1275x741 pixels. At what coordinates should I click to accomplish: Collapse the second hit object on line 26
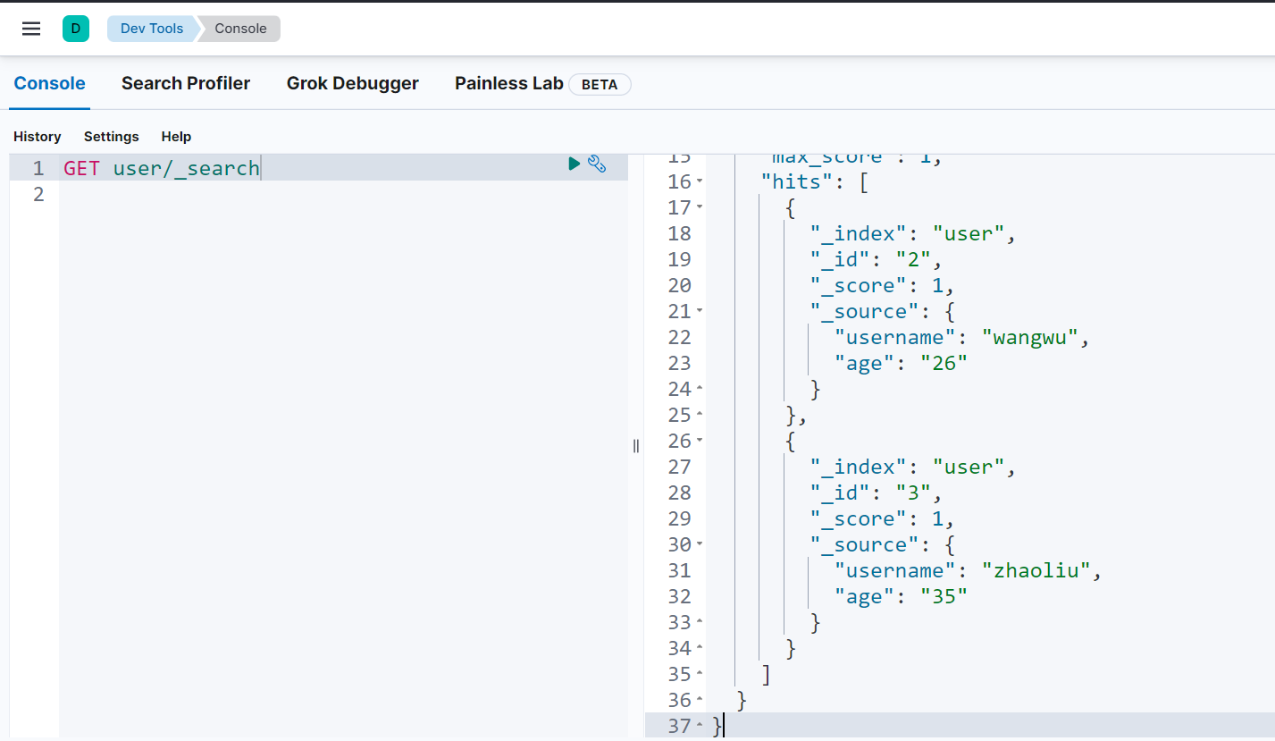coord(700,442)
